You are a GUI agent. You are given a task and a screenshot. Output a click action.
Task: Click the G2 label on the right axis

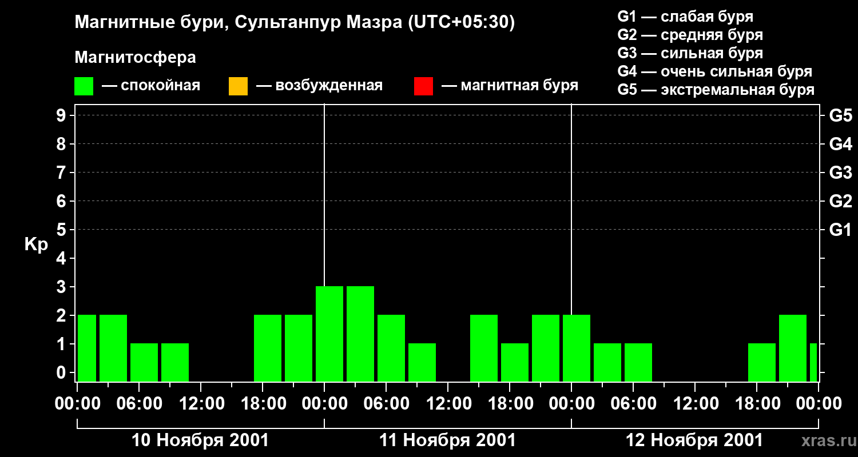(x=841, y=201)
